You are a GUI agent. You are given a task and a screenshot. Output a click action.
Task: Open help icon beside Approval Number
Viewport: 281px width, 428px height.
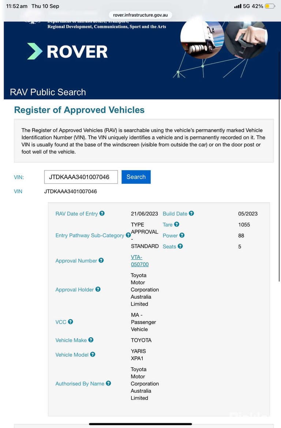click(101, 260)
